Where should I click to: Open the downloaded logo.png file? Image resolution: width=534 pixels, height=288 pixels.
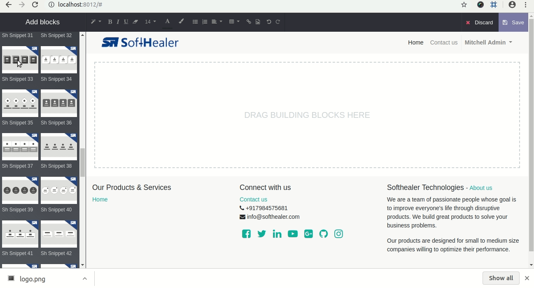tap(33, 279)
